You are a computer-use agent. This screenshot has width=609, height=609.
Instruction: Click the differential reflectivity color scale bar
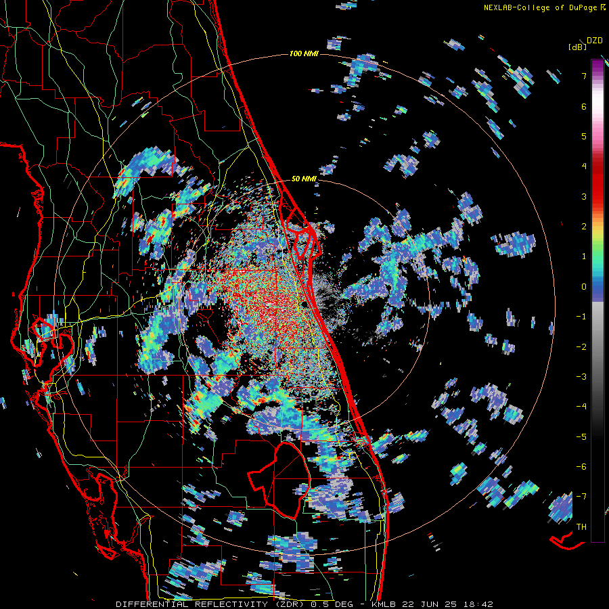point(597,300)
